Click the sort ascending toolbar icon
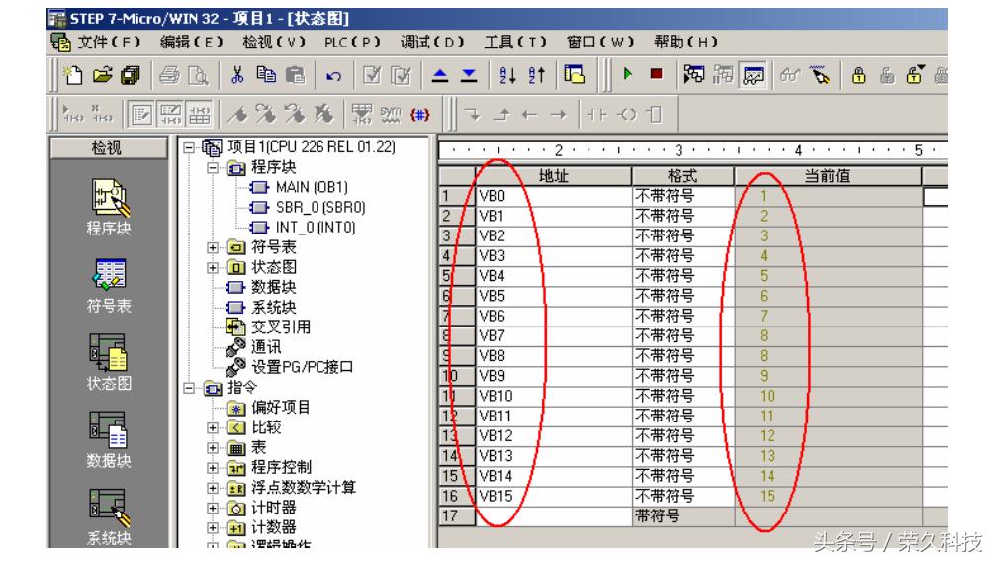This screenshot has width=996, height=561. pyautogui.click(x=508, y=75)
